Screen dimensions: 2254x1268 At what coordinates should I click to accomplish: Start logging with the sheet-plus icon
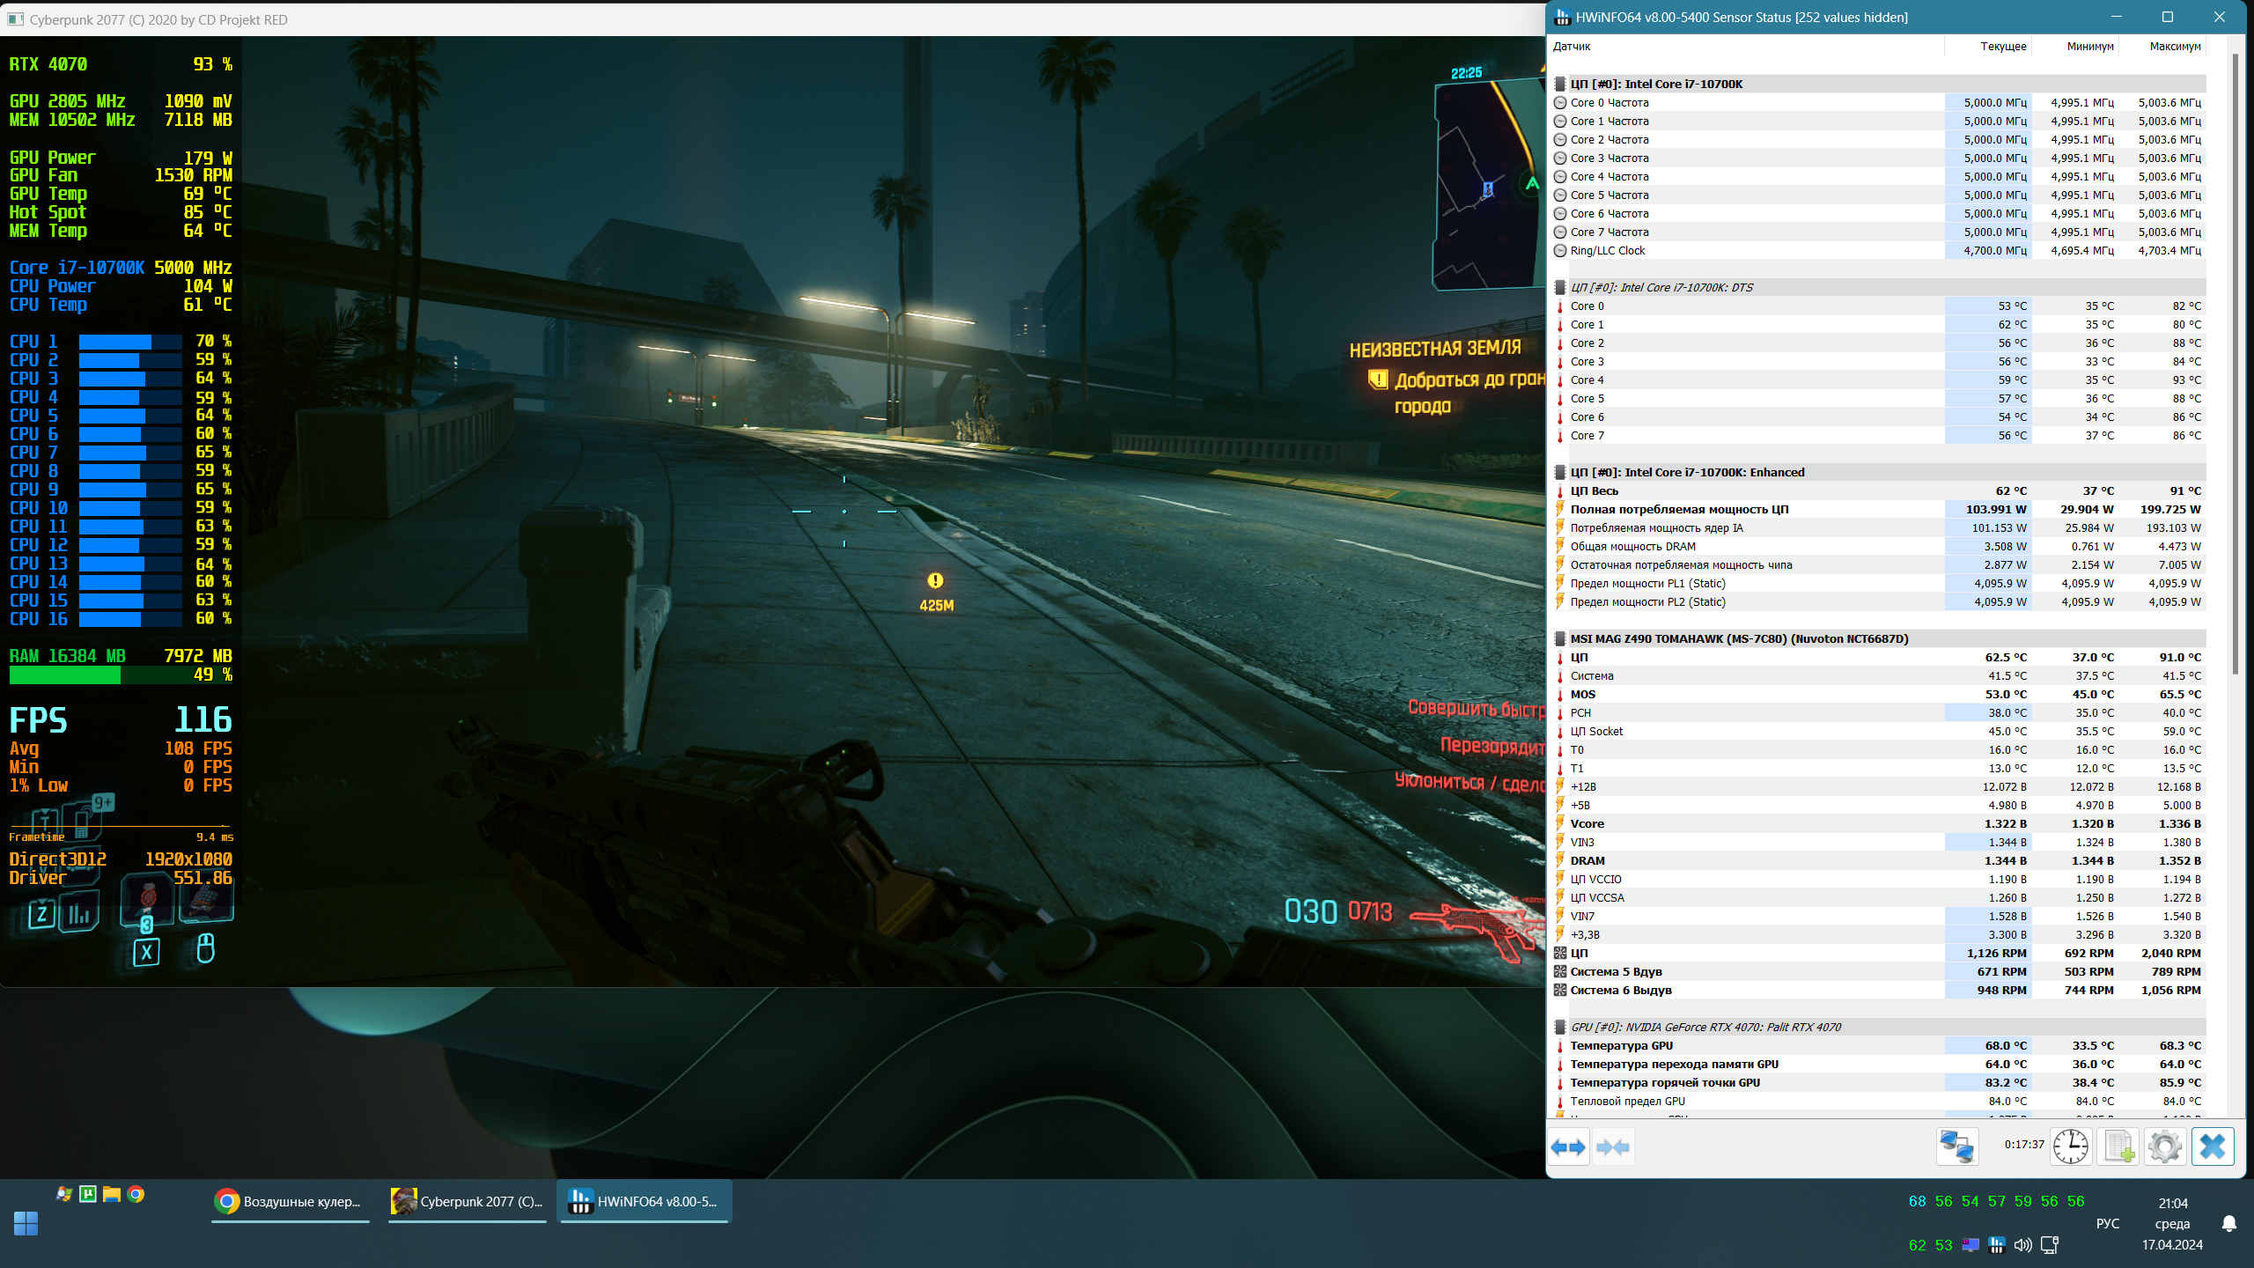point(2118,1147)
